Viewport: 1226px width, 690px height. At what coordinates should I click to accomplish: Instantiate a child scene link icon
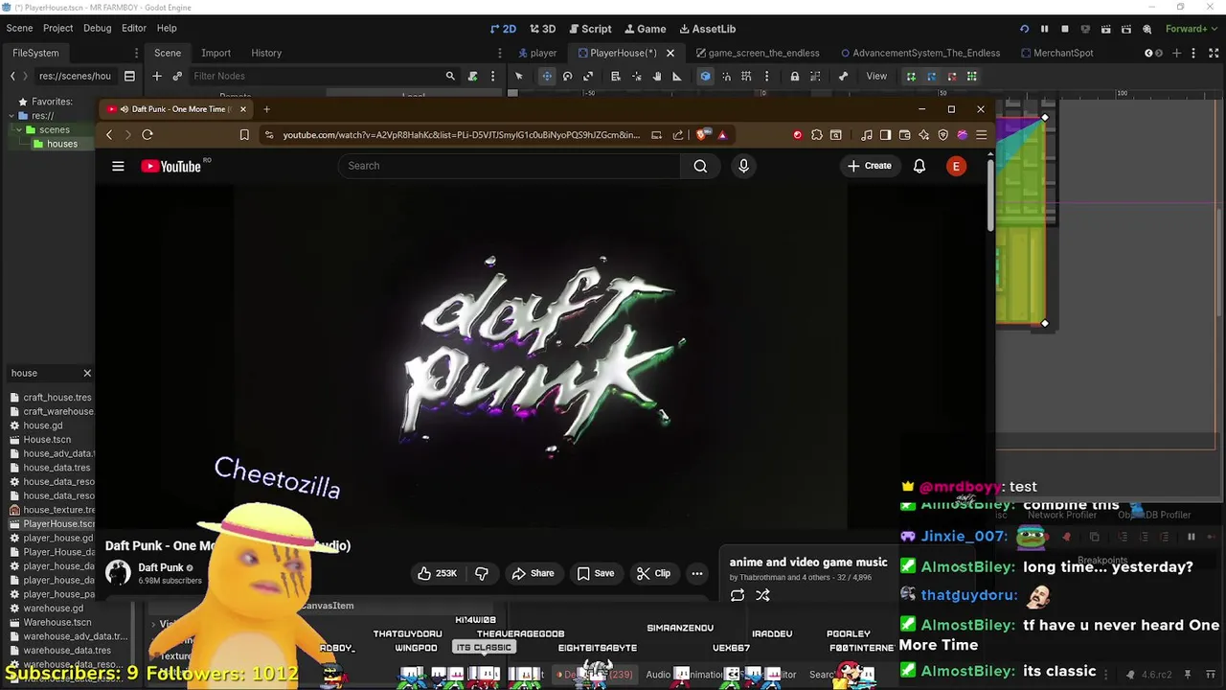[x=177, y=76]
